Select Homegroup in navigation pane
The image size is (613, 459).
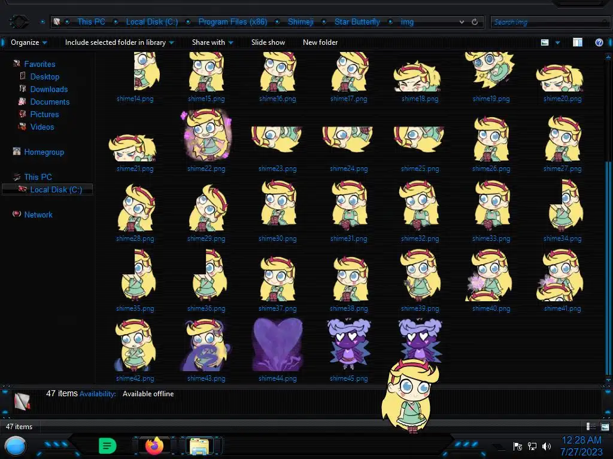coord(44,152)
